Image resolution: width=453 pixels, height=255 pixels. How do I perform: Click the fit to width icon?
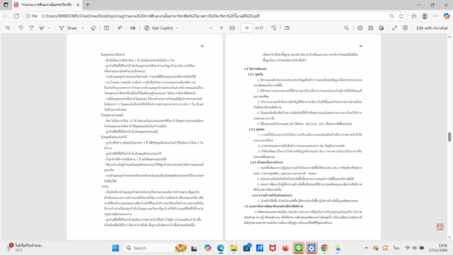232,28
